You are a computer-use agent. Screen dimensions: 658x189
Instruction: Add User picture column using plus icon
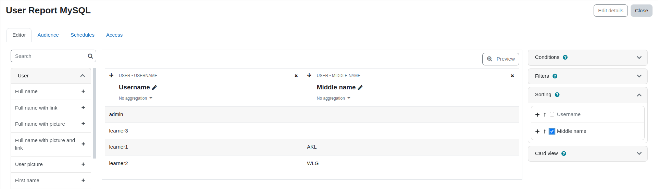(x=83, y=164)
